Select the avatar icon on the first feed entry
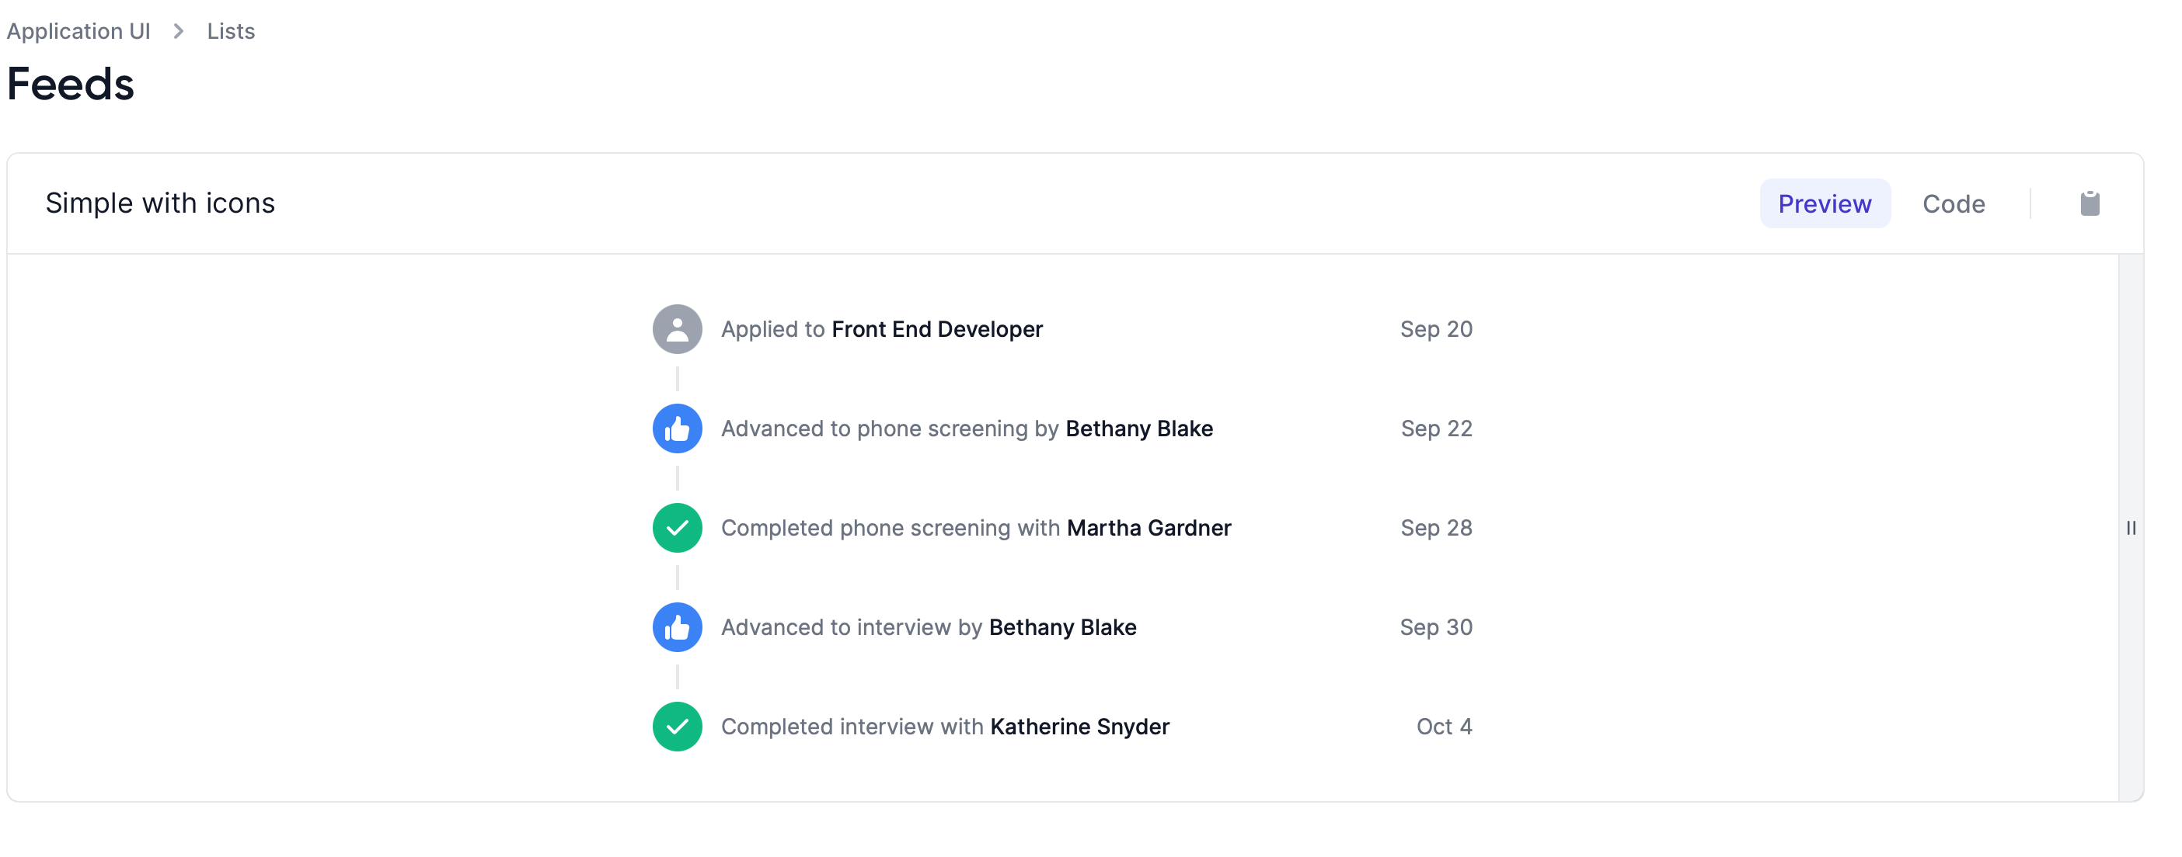 pos(677,329)
